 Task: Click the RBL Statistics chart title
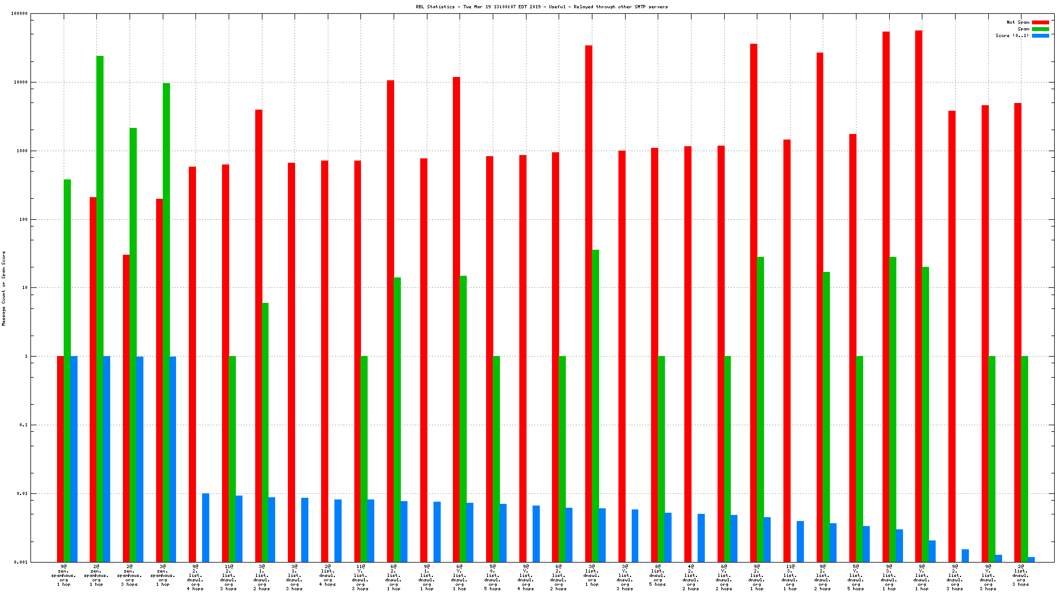[541, 7]
